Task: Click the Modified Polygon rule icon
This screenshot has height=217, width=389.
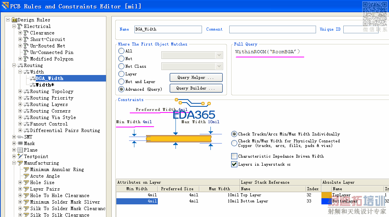Action: pos(26,59)
